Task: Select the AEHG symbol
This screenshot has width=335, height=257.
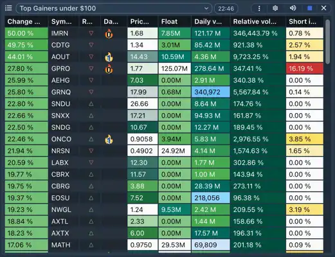Action: pyautogui.click(x=60, y=80)
